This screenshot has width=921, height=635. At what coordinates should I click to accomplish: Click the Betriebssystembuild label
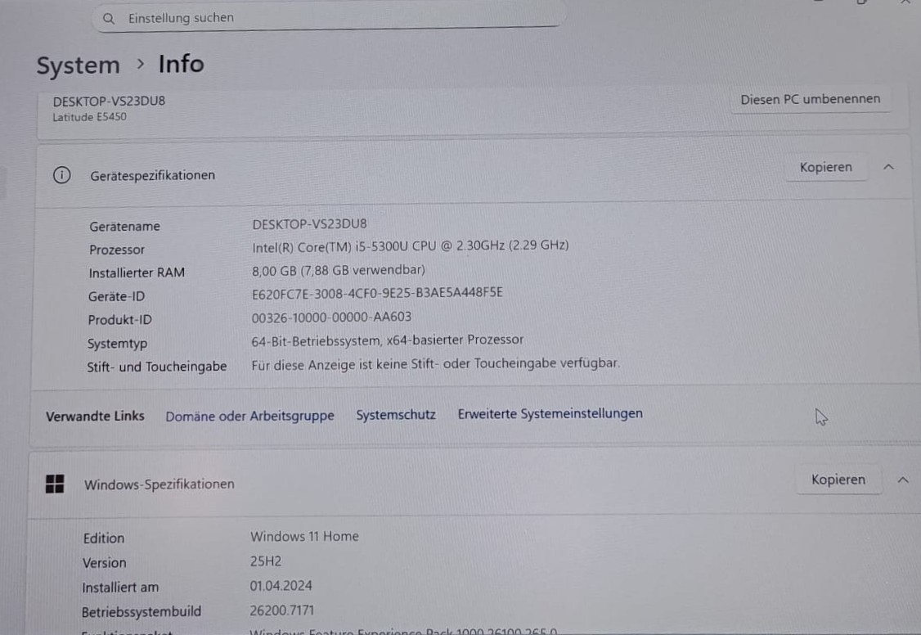point(141,612)
